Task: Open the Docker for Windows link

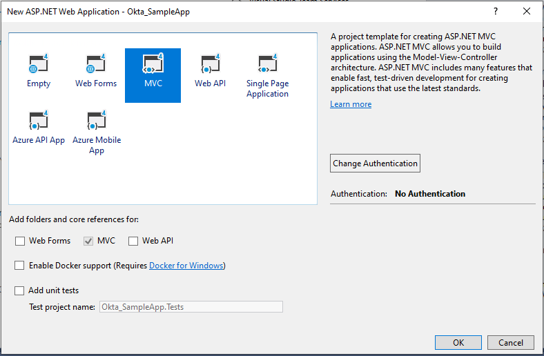Action: 186,266
